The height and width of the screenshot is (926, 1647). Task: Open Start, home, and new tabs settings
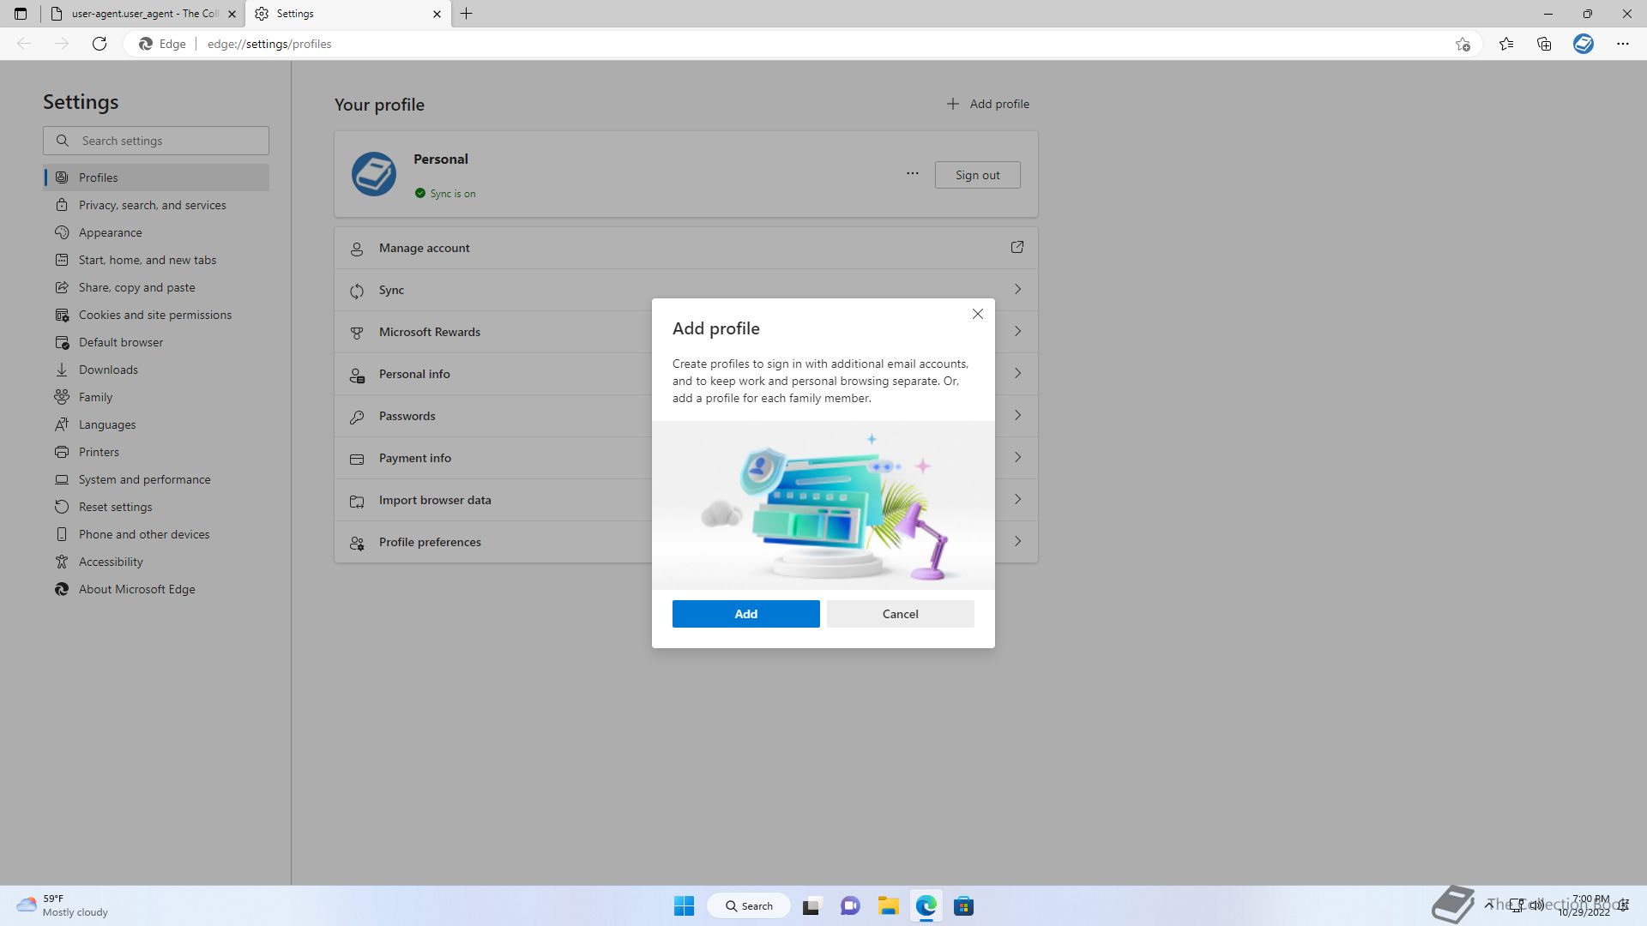click(156, 260)
